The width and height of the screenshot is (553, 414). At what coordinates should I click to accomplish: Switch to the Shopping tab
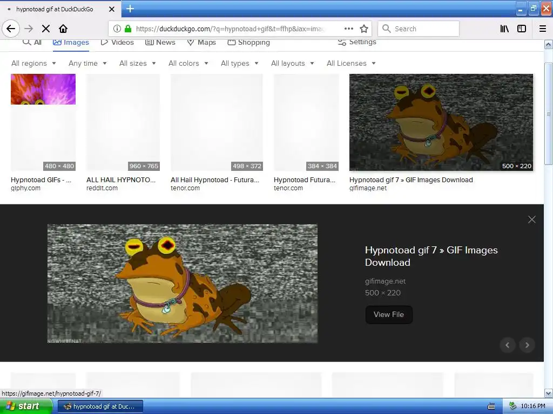click(248, 42)
